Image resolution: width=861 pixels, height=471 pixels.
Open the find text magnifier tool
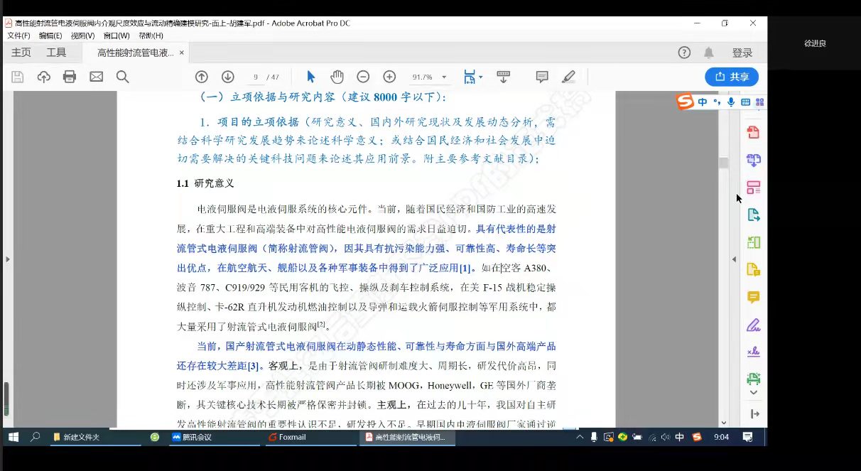122,77
